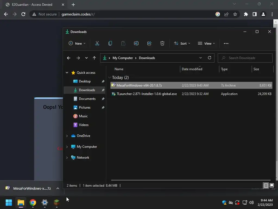Toggle Chrome side panel icon
The image size is (278, 209).
point(255,14)
